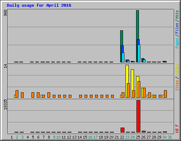Click green day label 24 on the x-axis
Image resolution: width=181 pixels, height=141 pixels.
tap(133, 137)
